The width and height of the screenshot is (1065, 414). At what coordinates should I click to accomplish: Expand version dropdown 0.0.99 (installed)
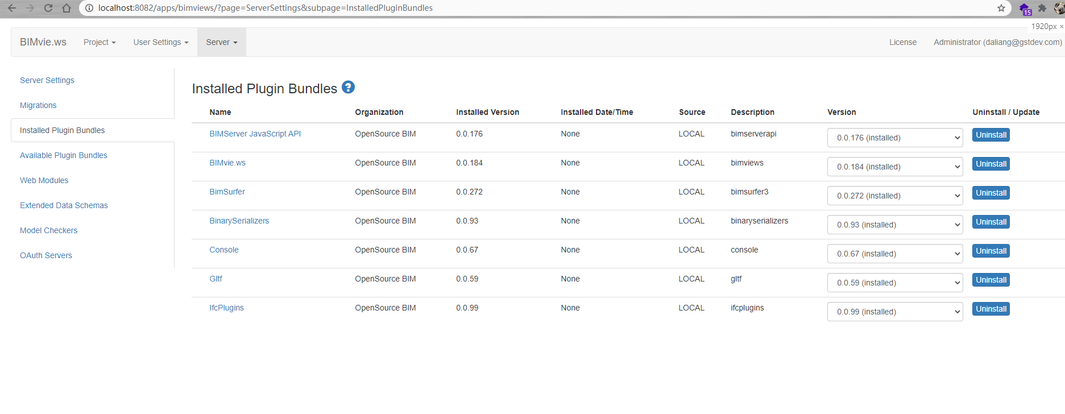pos(895,312)
